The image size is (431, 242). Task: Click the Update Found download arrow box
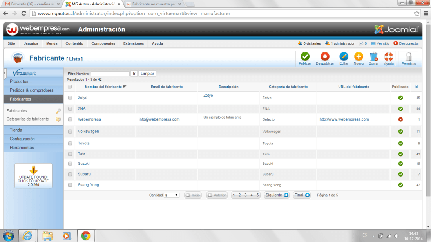click(x=33, y=176)
